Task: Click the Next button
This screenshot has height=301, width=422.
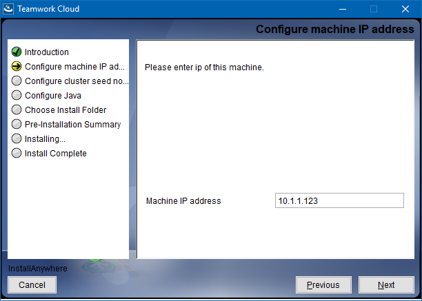Action: tap(386, 285)
